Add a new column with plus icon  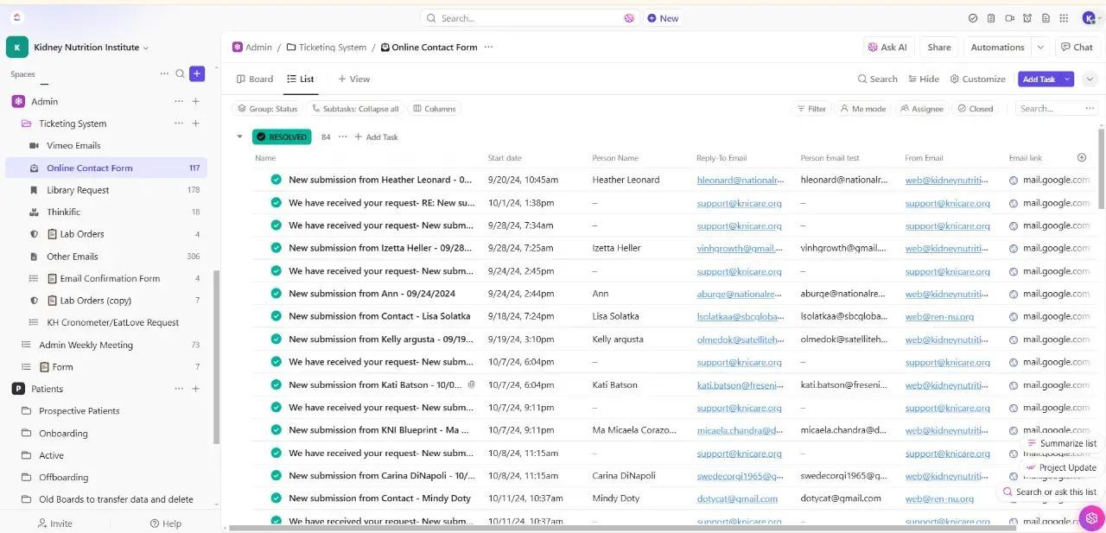[x=1082, y=158]
